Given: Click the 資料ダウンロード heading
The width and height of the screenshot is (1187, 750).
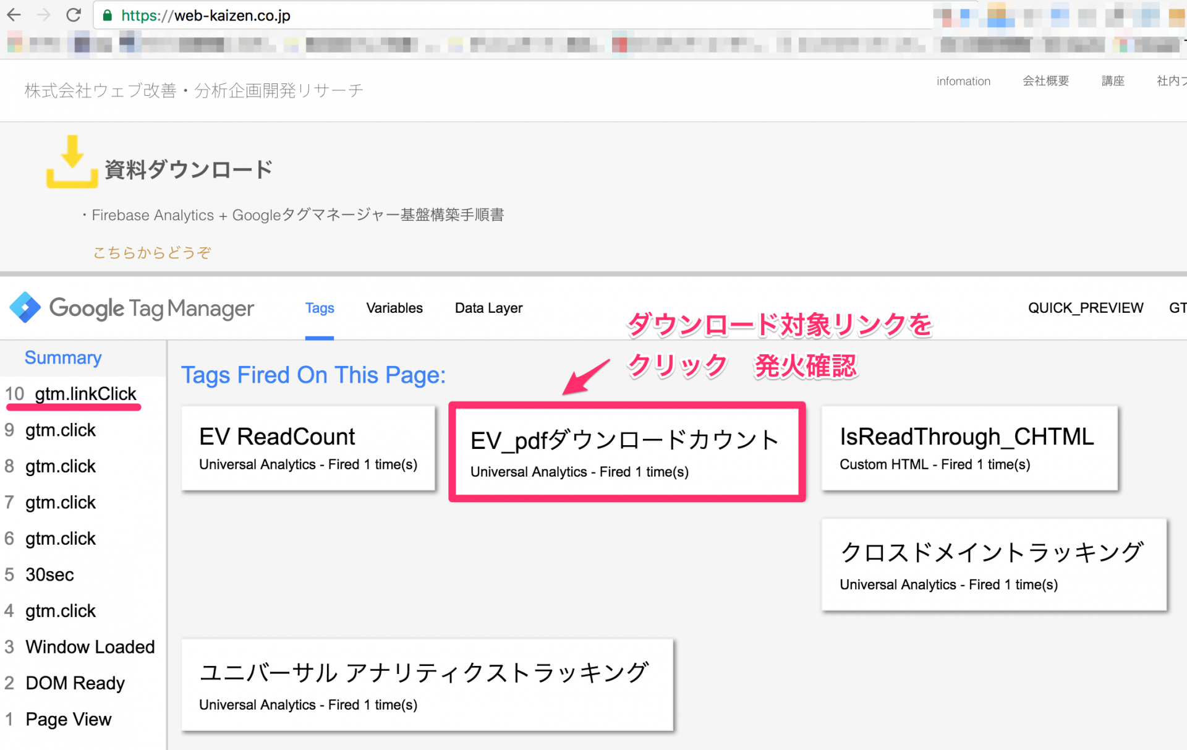Looking at the screenshot, I should (189, 169).
